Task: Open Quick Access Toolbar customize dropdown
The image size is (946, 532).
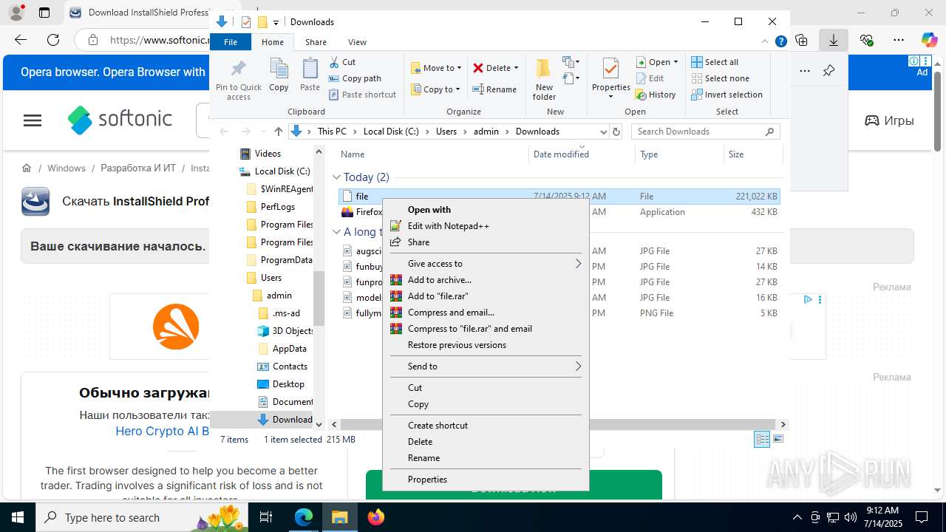Action: (276, 22)
